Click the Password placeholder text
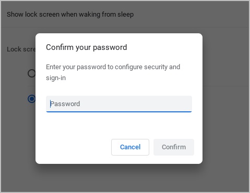 pos(65,104)
